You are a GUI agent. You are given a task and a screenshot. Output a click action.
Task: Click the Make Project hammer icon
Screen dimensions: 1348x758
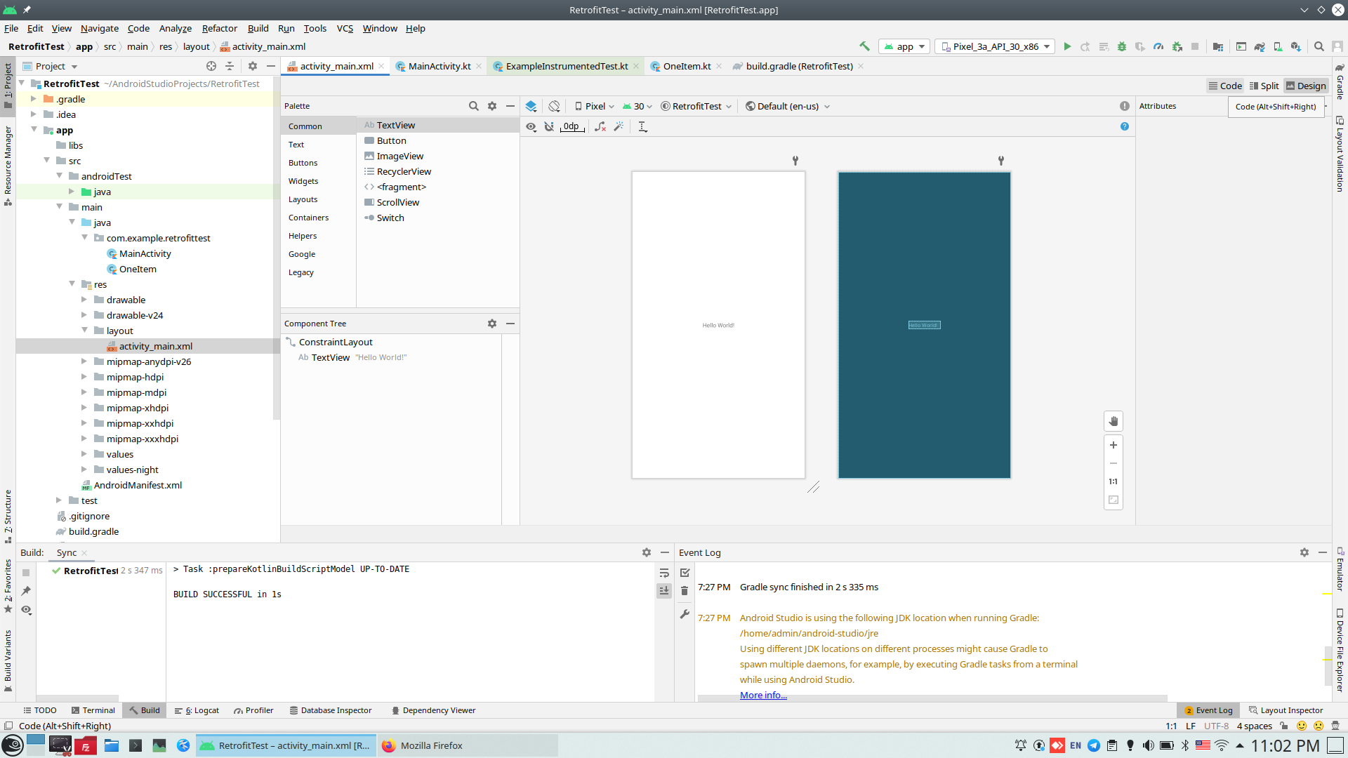(864, 47)
